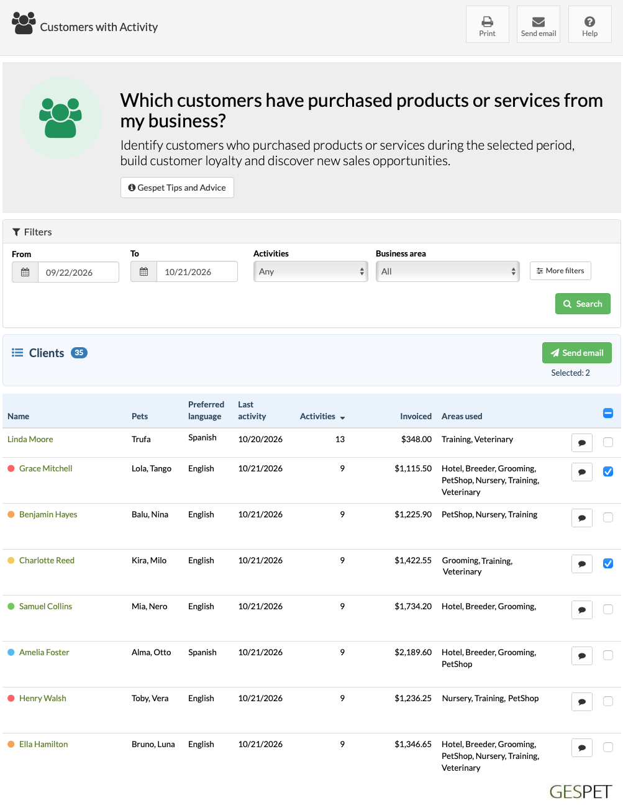
Task: Click the Customers with Activity people icon
Action: pos(24,24)
